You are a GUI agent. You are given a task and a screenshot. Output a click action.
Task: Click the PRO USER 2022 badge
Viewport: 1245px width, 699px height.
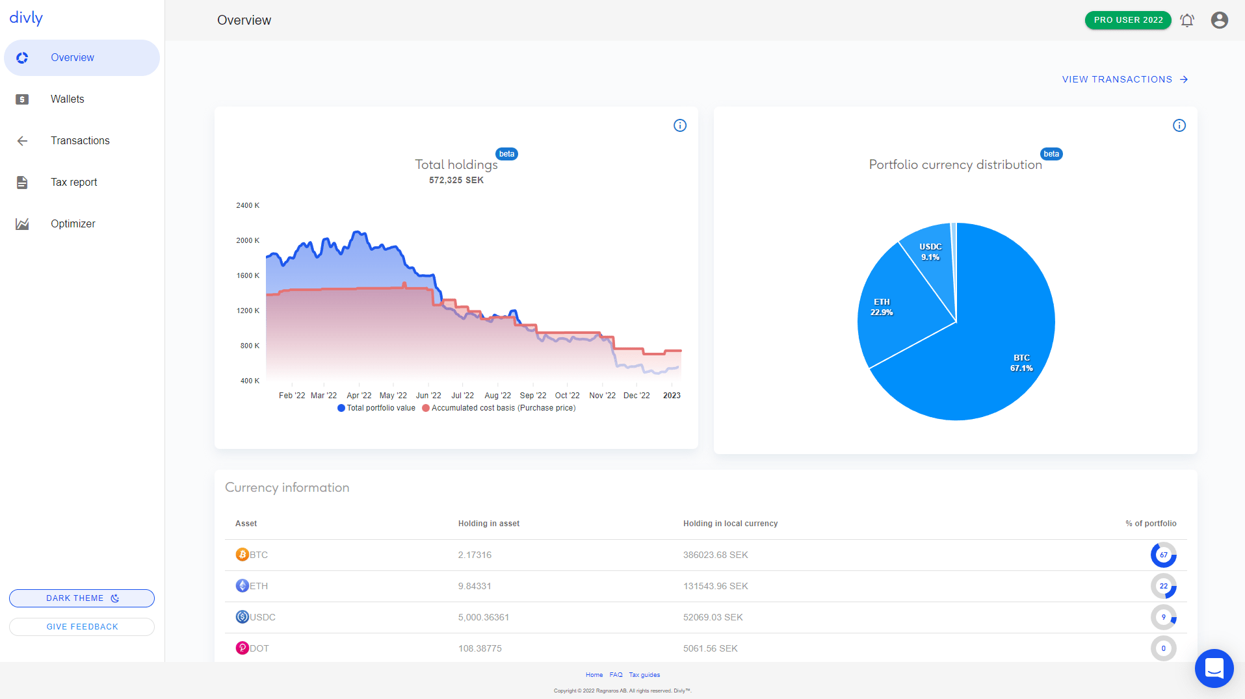[x=1128, y=20]
